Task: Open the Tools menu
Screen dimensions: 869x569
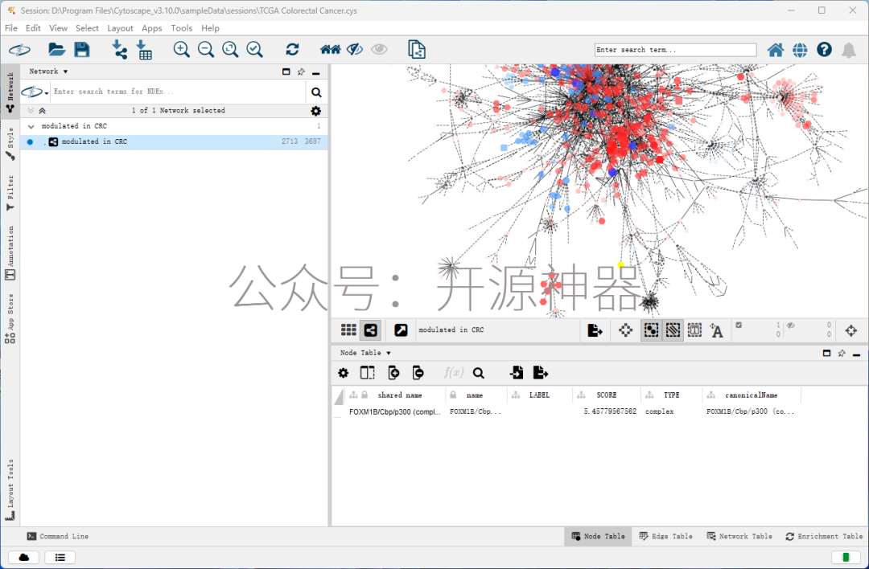Action: pyautogui.click(x=182, y=28)
